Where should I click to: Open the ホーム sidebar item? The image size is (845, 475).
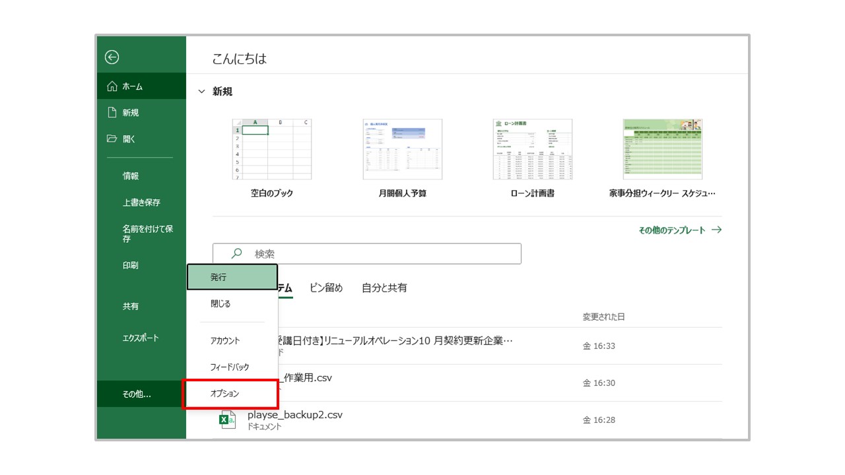pos(141,86)
